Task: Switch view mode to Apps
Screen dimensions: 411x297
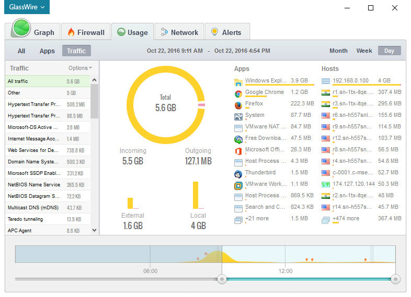Action: pos(47,51)
